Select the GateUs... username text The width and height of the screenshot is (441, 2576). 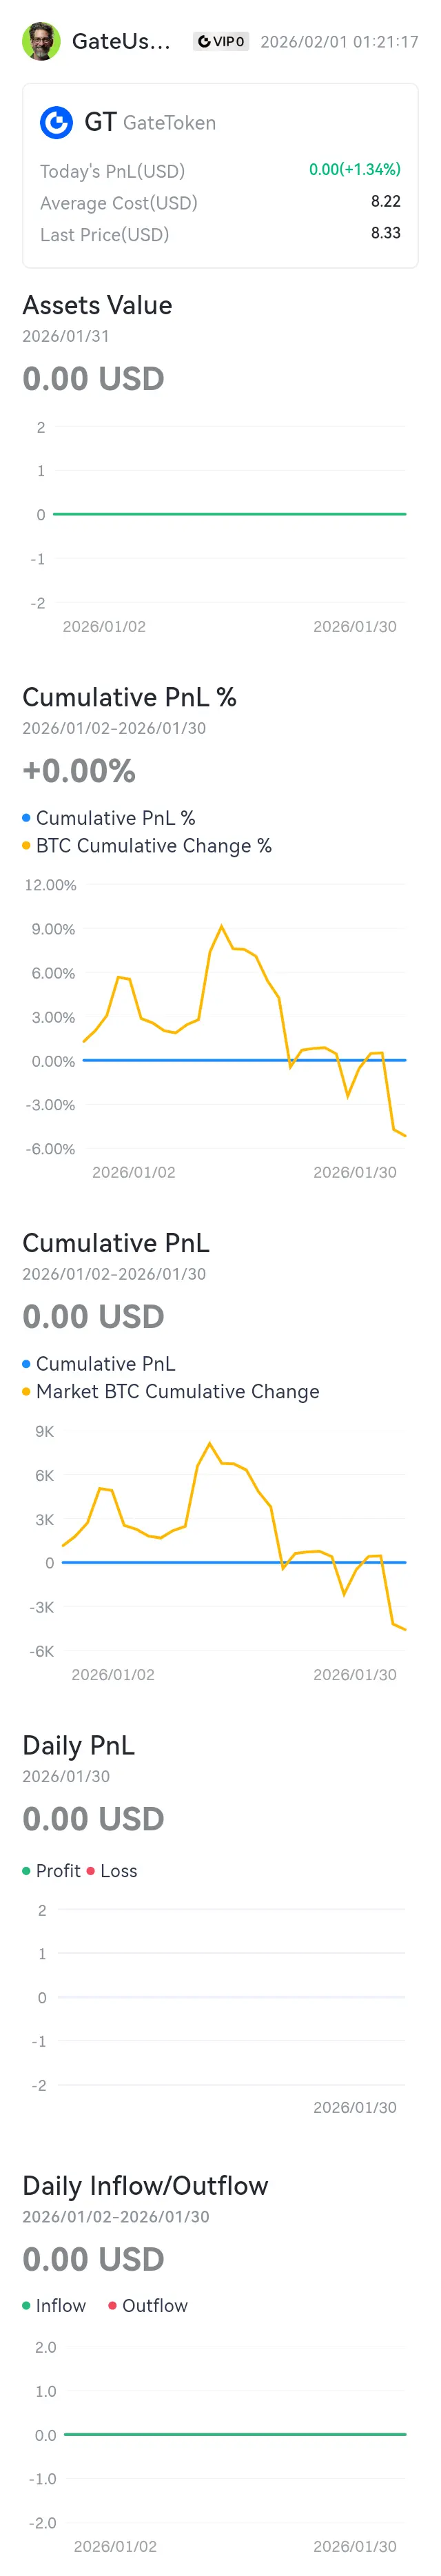click(x=120, y=41)
